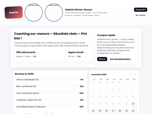Click the 55€ price value

coord(81,93)
